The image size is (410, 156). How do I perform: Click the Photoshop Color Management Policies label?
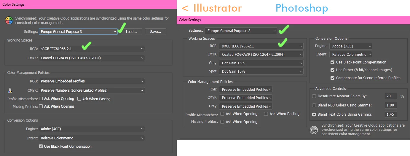point(210,82)
